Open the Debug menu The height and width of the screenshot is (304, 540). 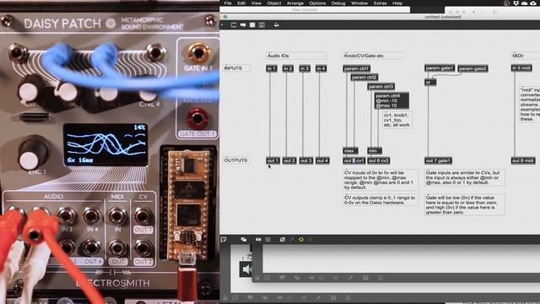pyautogui.click(x=338, y=3)
